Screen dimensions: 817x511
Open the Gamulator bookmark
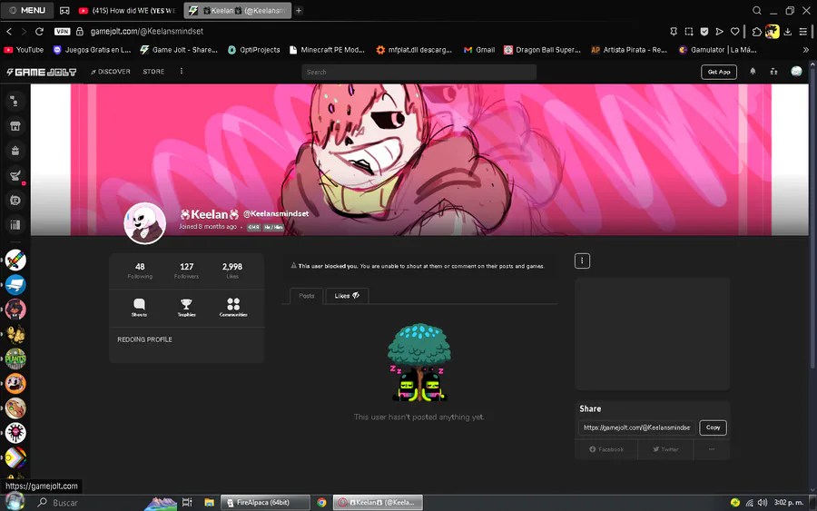[x=718, y=50]
